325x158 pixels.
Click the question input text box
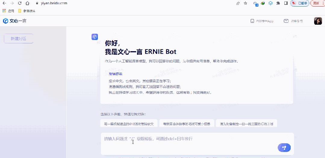[x=197, y=144]
